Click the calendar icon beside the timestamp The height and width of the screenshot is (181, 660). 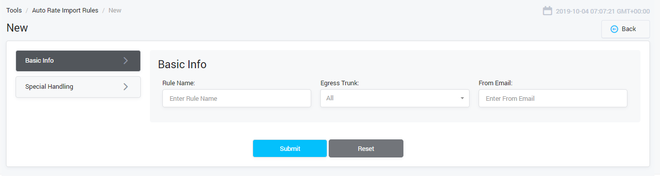(x=547, y=11)
